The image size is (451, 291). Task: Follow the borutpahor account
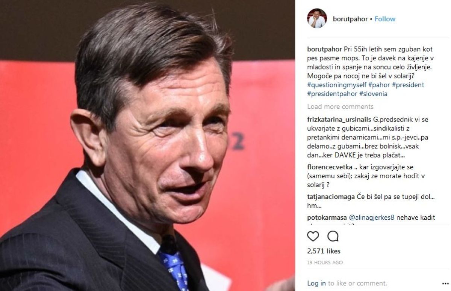pos(385,19)
